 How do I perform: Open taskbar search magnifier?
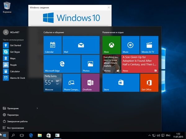pyautogui.click(x=13, y=135)
